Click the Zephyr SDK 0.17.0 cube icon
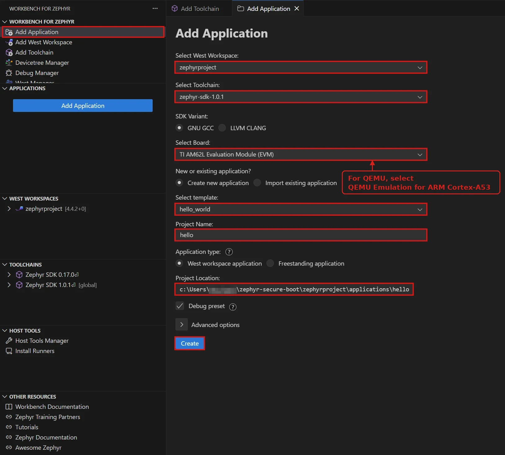 (19, 275)
